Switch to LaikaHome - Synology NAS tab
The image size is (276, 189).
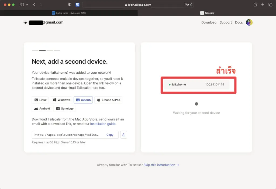click(69, 13)
